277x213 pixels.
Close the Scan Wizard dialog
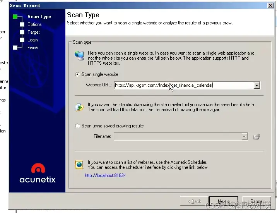pos(270,5)
